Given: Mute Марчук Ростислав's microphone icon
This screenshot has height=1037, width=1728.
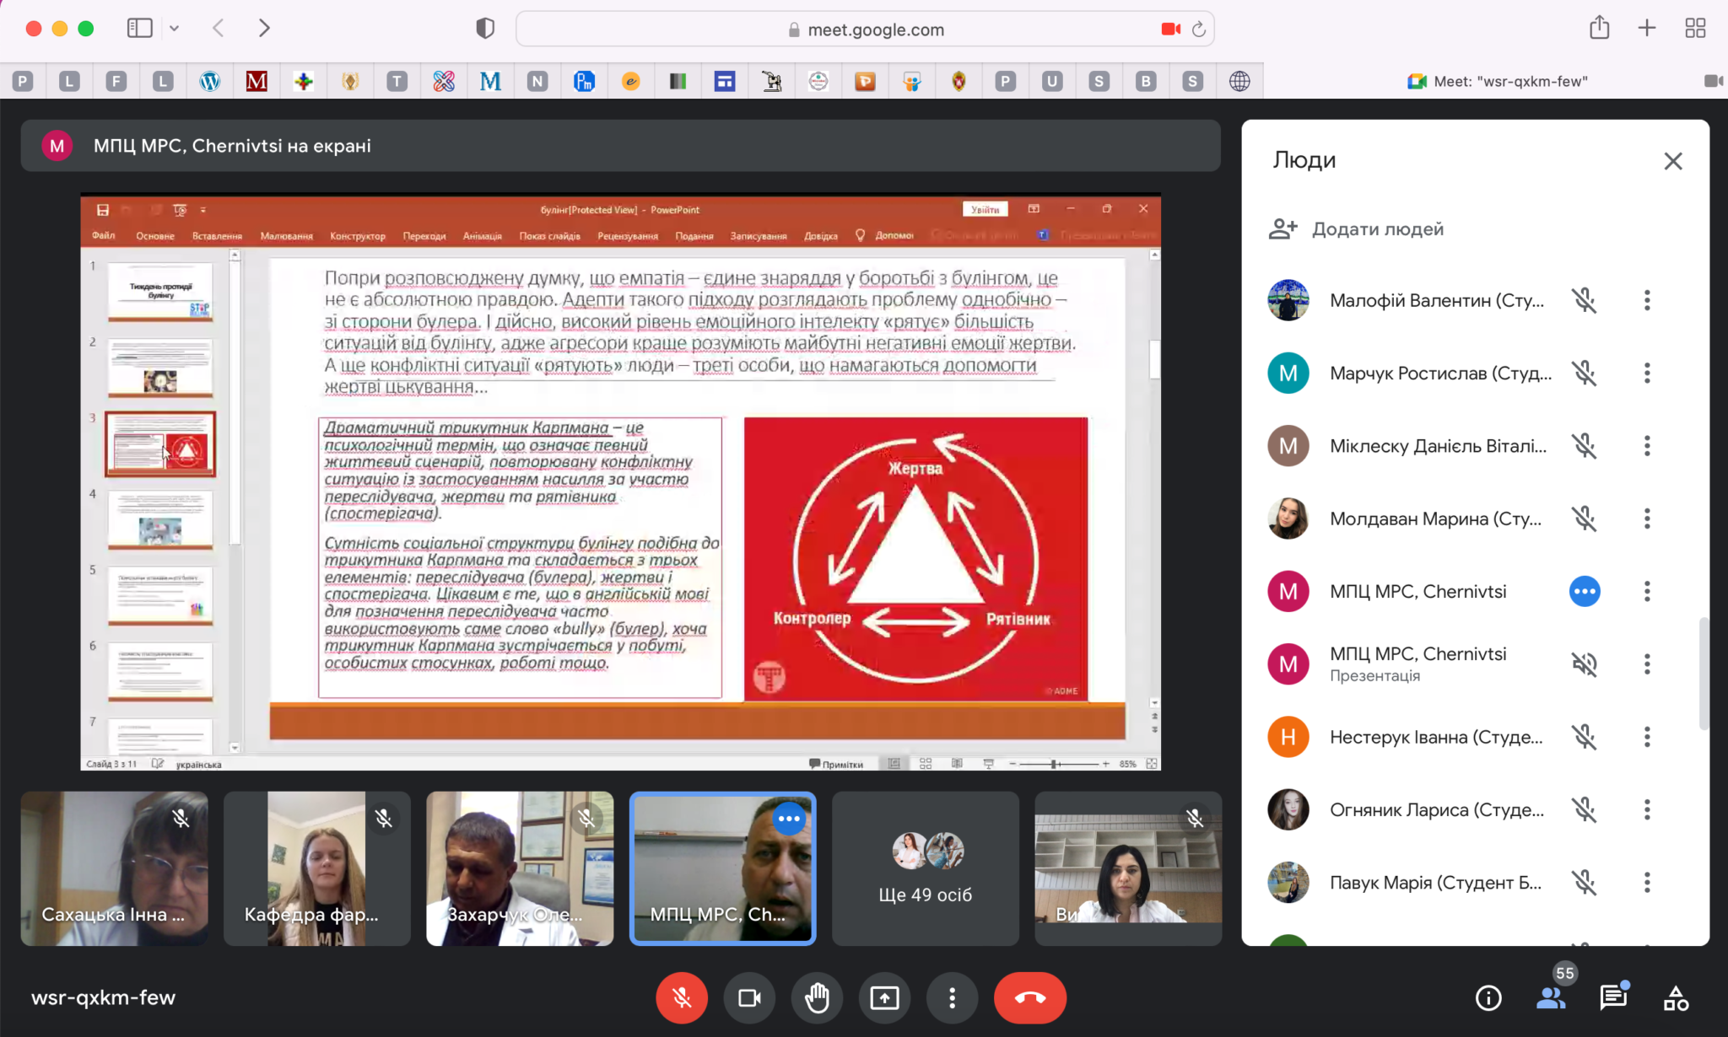Looking at the screenshot, I should (x=1584, y=373).
